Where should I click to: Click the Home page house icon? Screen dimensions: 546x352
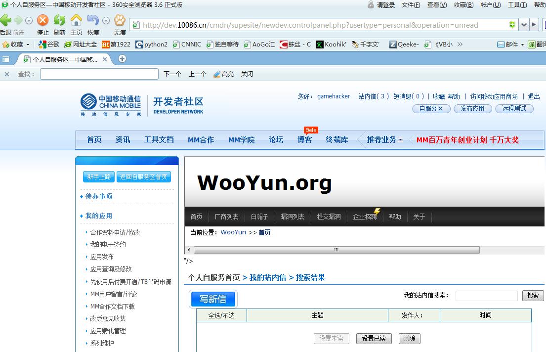(x=76, y=20)
